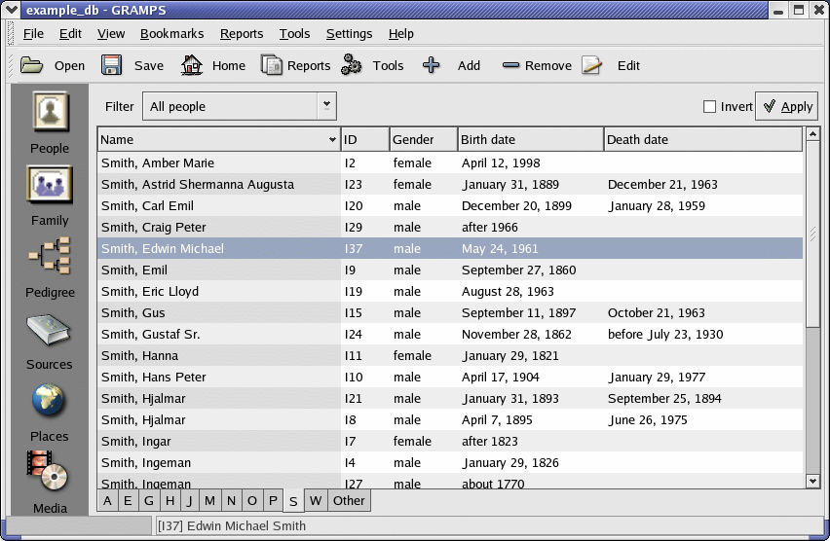Image resolution: width=830 pixels, height=541 pixels.
Task: Click the Apply filter button
Action: tap(786, 107)
